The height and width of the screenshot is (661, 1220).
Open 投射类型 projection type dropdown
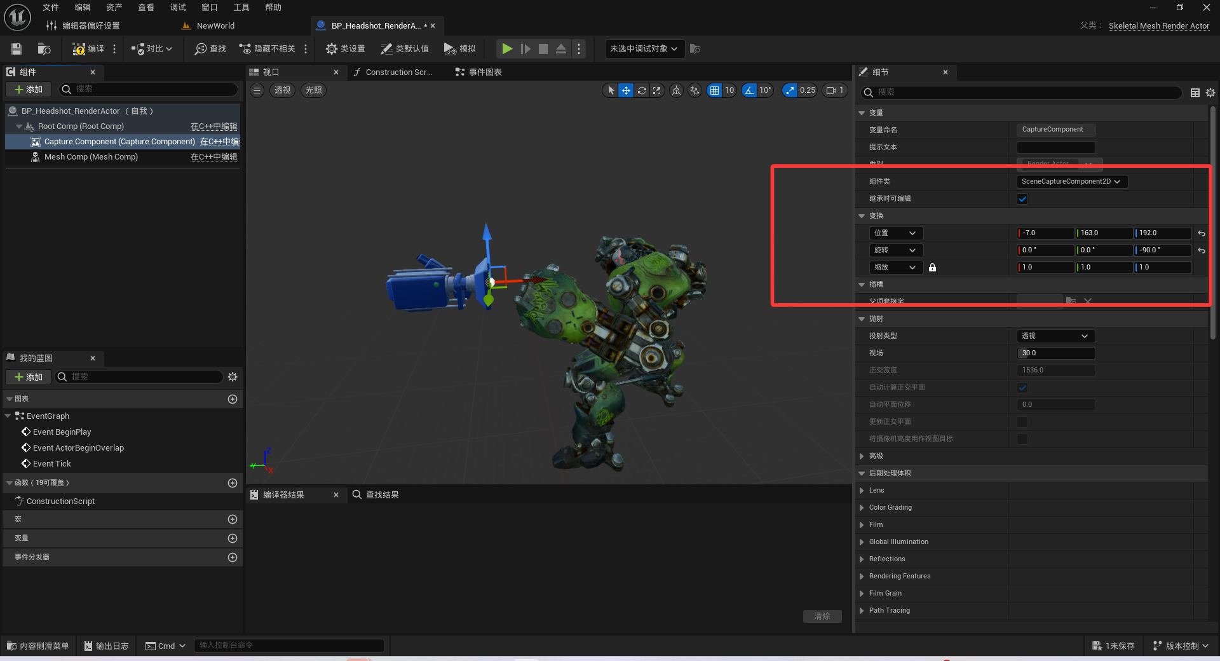pyautogui.click(x=1056, y=336)
